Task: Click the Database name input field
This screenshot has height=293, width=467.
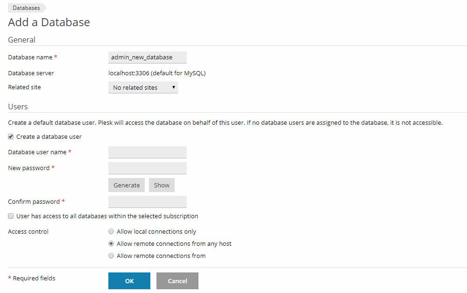Action: 148,57
